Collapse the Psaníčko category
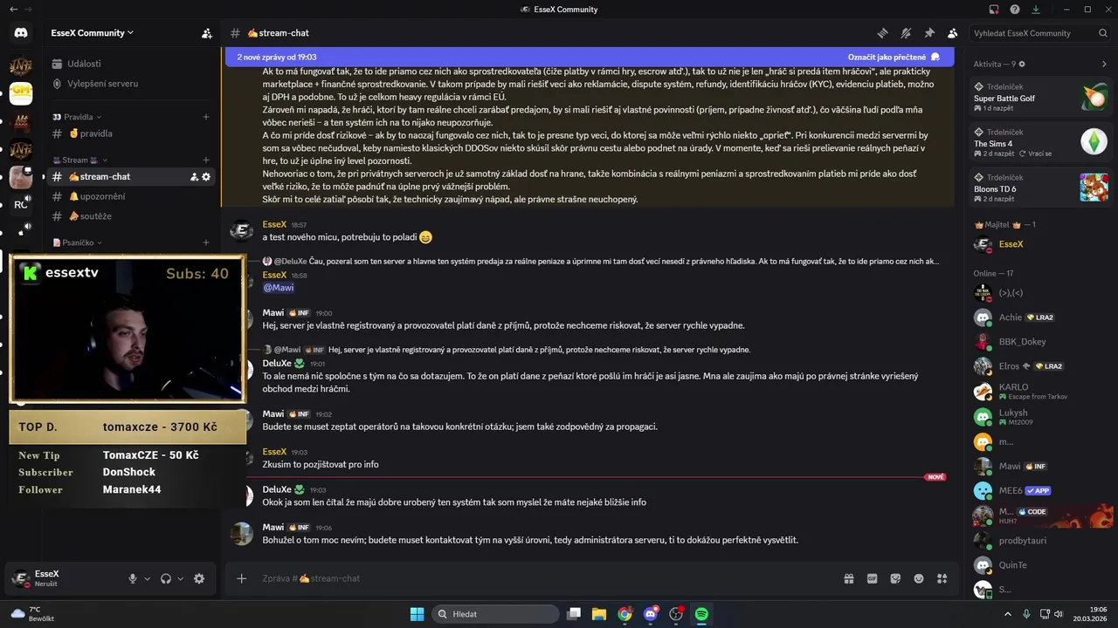 79,242
